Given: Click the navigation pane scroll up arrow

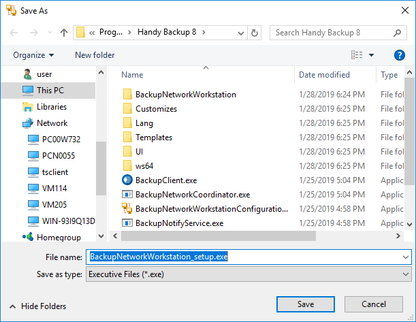Looking at the screenshot, I should 101,72.
